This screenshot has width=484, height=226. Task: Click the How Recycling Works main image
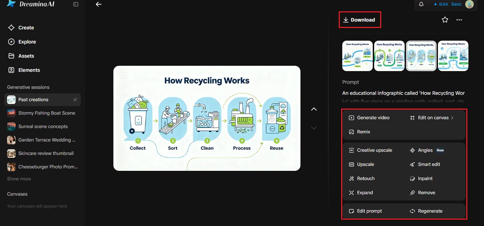[x=207, y=118]
